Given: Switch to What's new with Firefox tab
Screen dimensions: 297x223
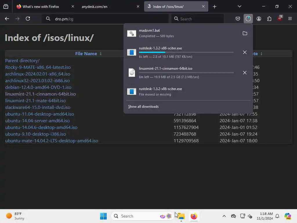Looking at the screenshot, I should point(41,7).
